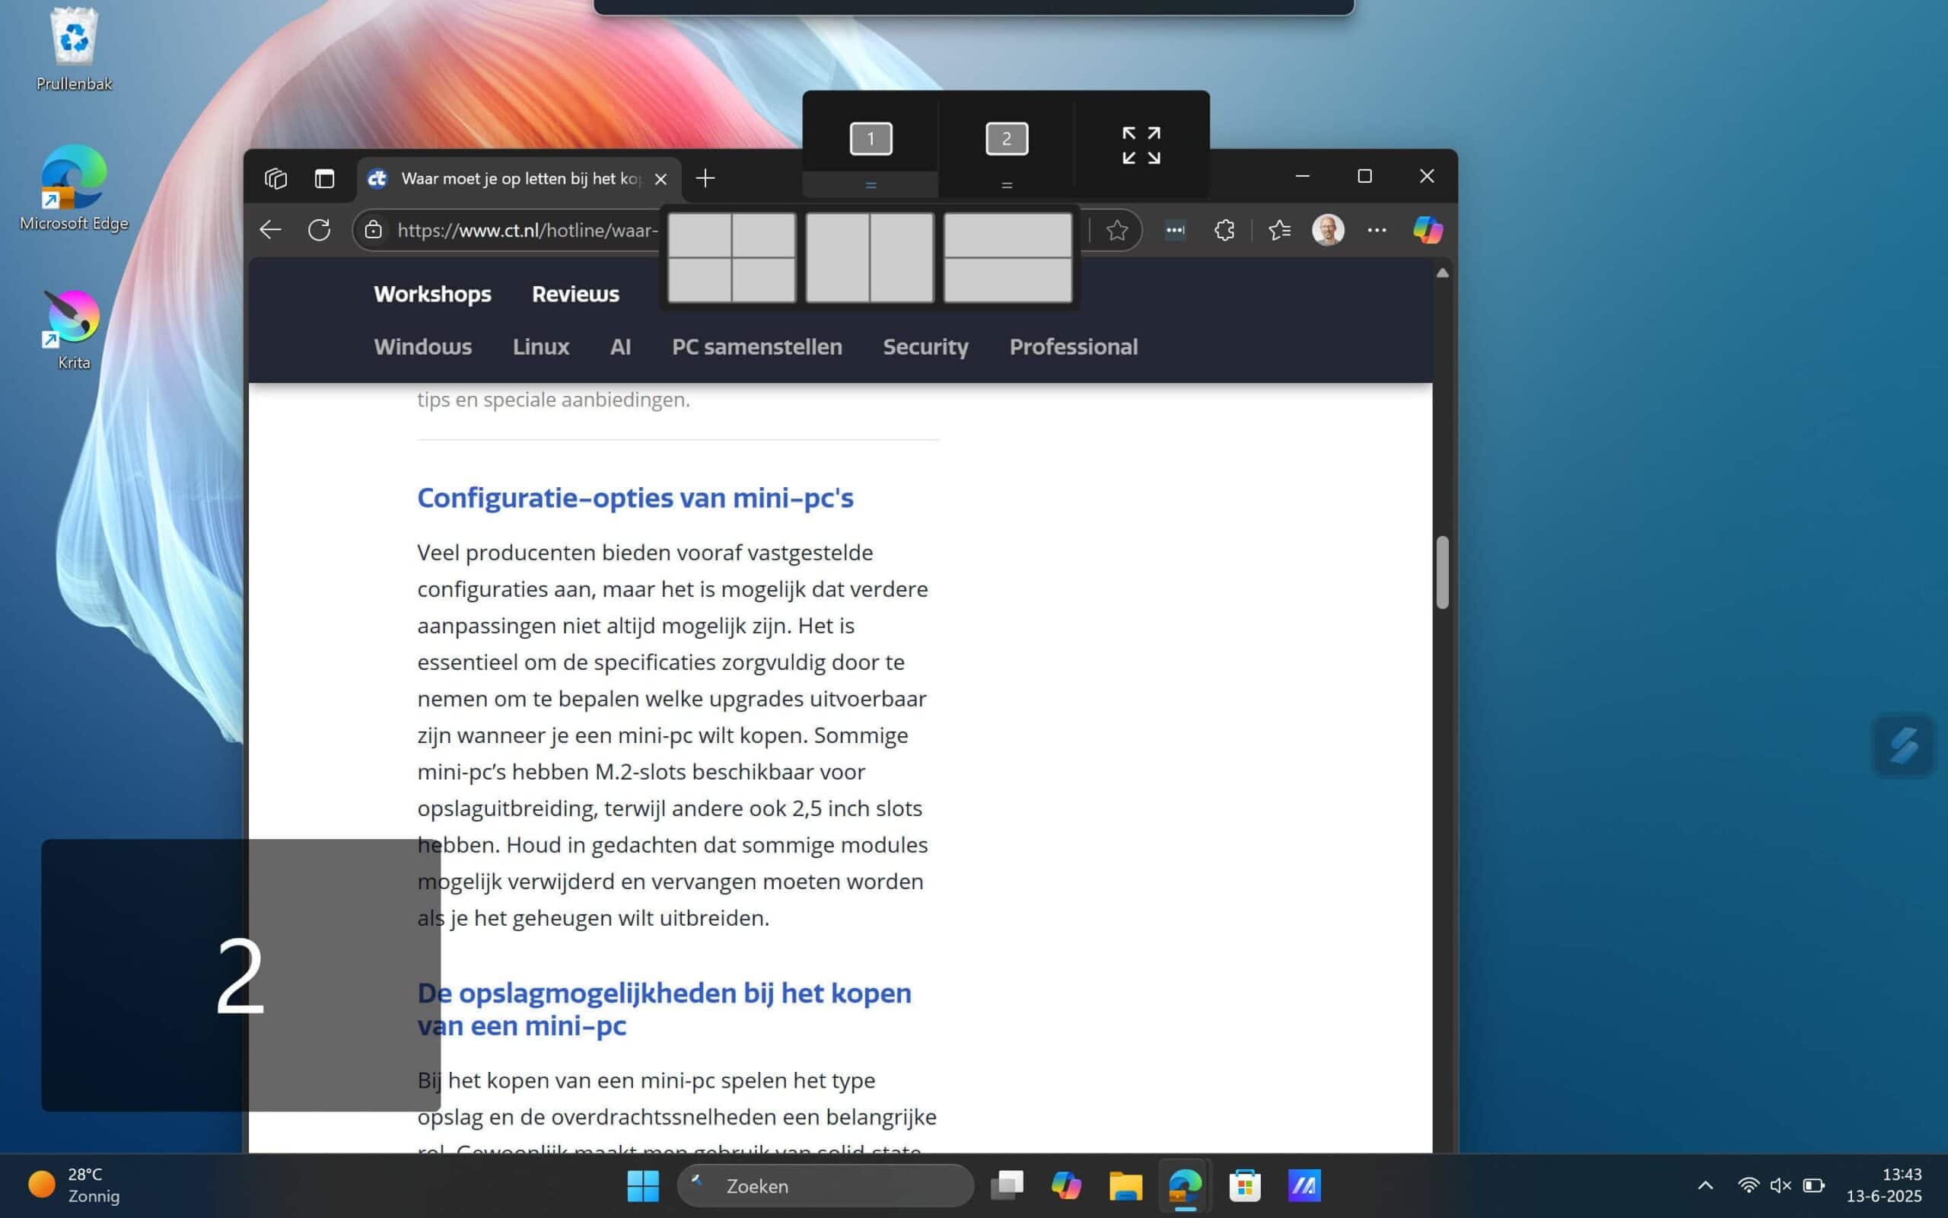
Task: Open the Settings and more ellipsis menu
Action: tap(1377, 231)
